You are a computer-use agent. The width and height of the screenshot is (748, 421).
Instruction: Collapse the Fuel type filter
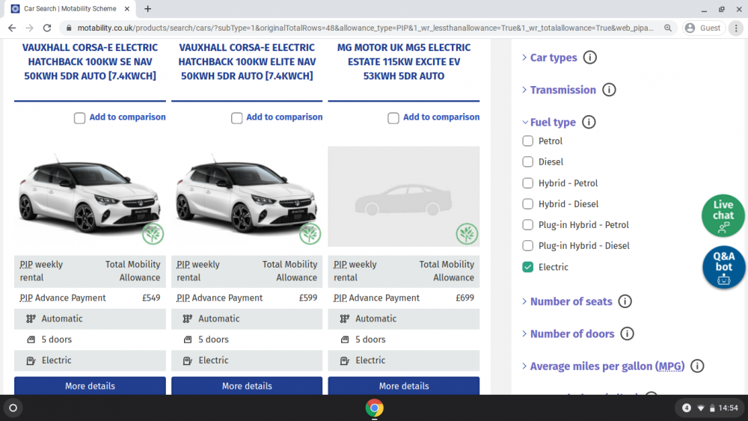pyautogui.click(x=553, y=122)
